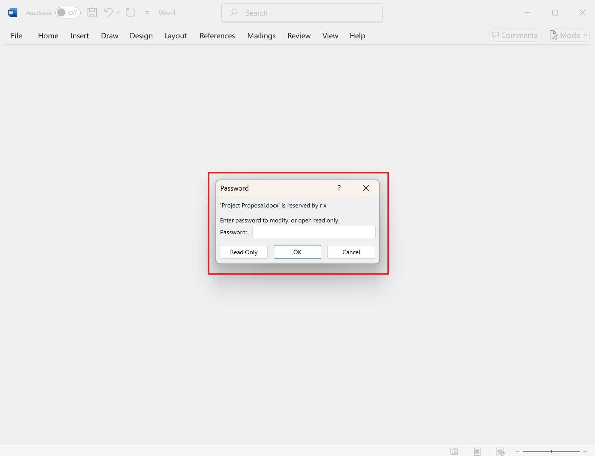Toggle the AutoSave switch
The height and width of the screenshot is (456, 595).
68,13
